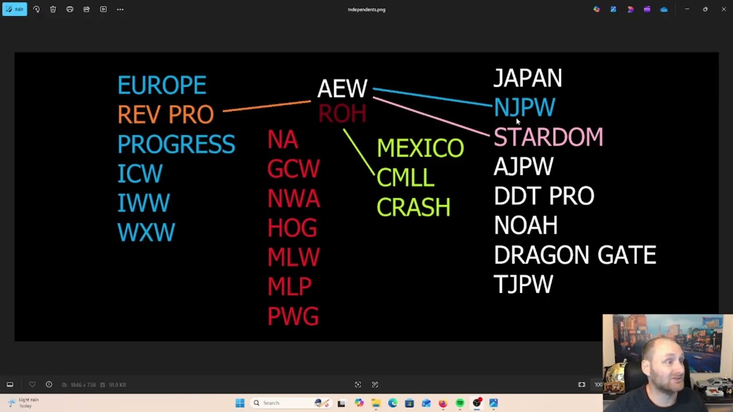733x412 pixels.
Task: Open the blue Designer icon in title bar
Action: click(613, 9)
